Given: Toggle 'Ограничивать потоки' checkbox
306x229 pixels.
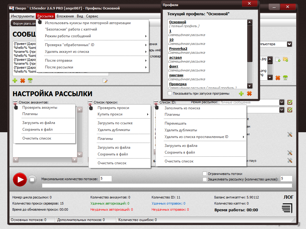Looking at the screenshot, I should pyautogui.click(x=205, y=173).
